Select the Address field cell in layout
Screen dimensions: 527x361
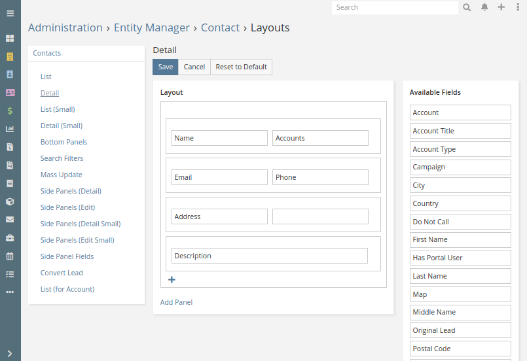coord(219,216)
